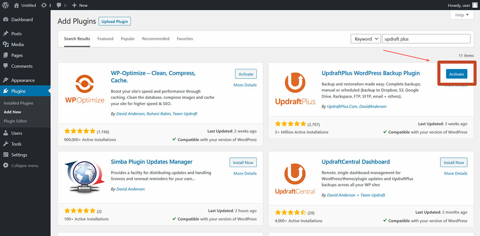This screenshot has height=236, width=480.
Task: Switch to the Recommended tab
Action: pos(156,39)
